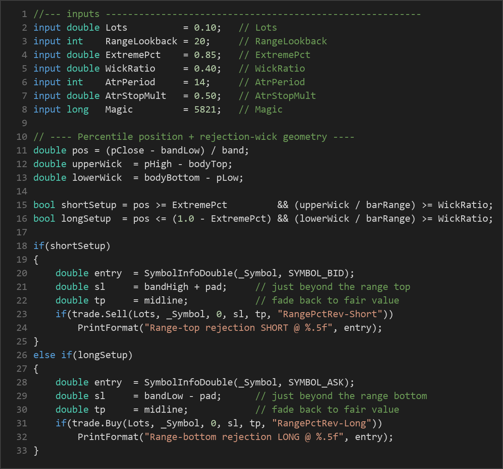Screen dimensions: 503x469
Task: Click the value 0.40 on line 5
Action: pyautogui.click(x=205, y=69)
